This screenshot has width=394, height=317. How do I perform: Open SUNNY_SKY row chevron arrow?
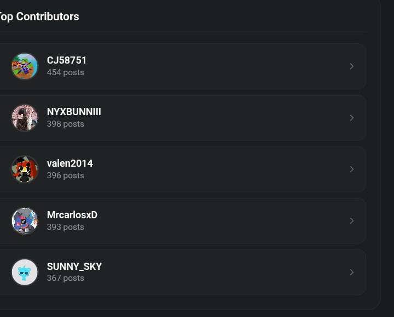pyautogui.click(x=352, y=272)
